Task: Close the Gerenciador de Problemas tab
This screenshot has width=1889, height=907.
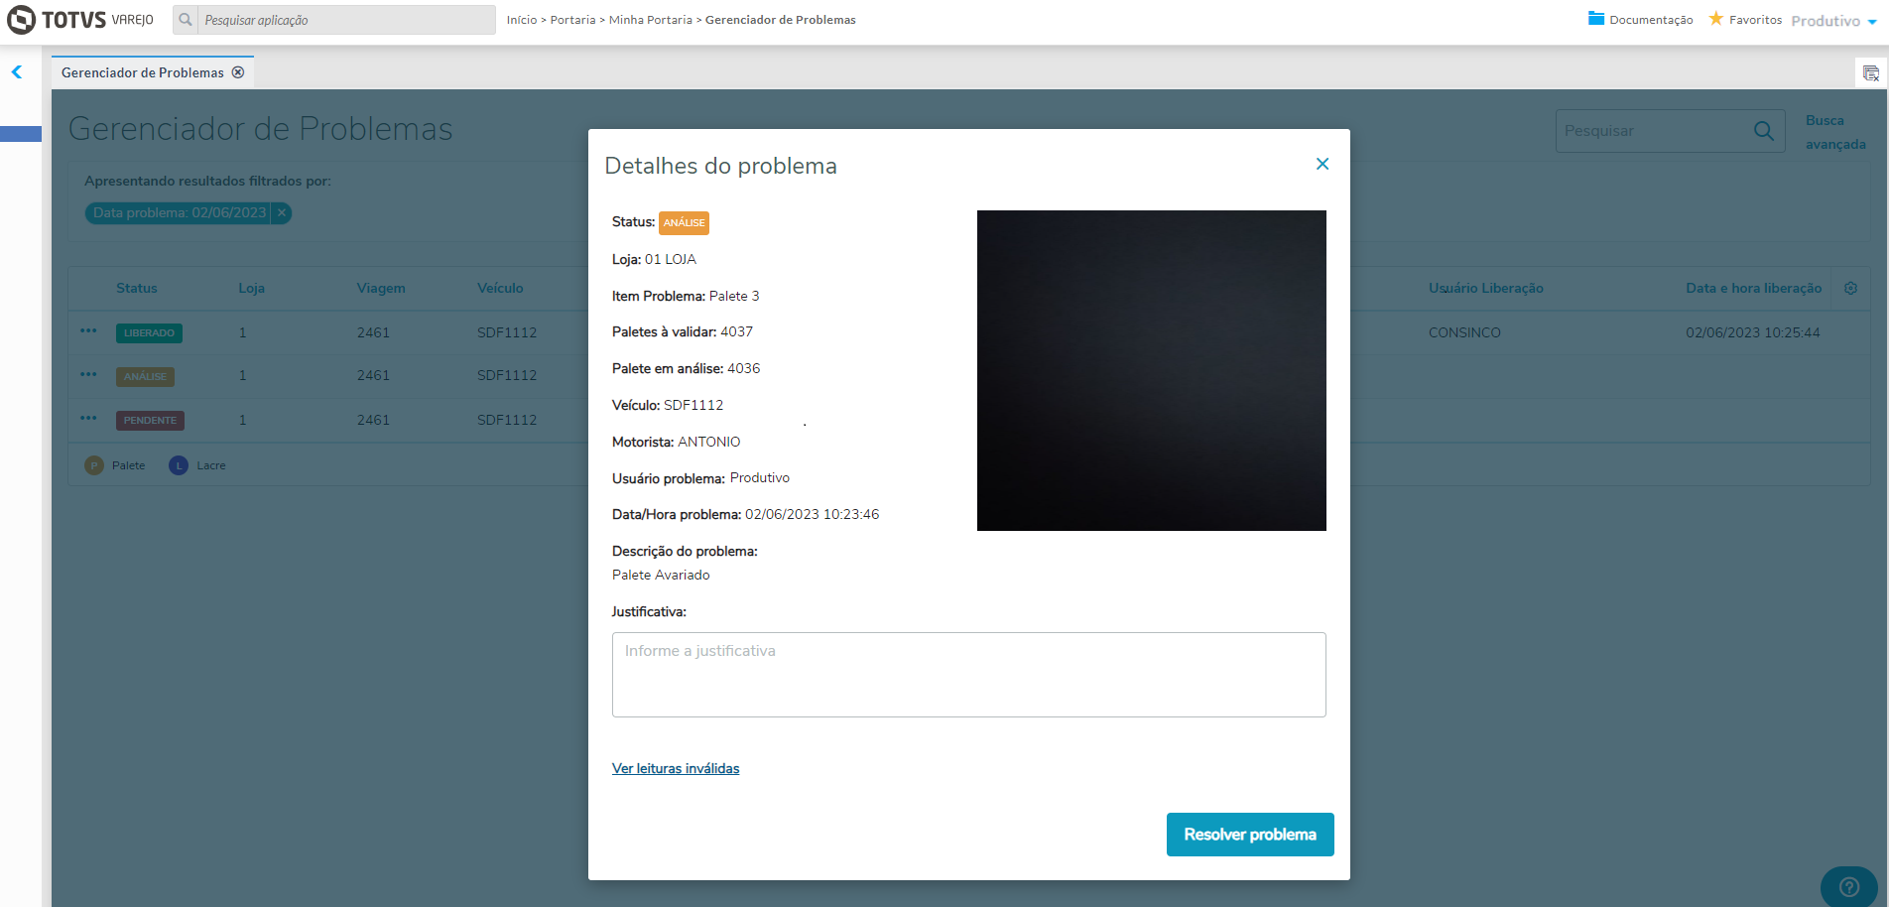Action: pyautogui.click(x=238, y=72)
